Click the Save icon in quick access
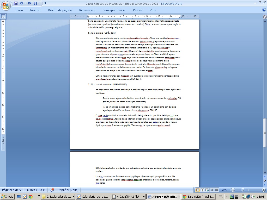This screenshot has width=267, height=200. (16, 3)
